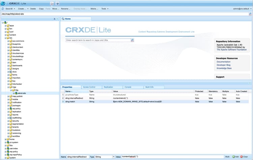The image size is (253, 160).
Task: Click the property Value input field
Action: (172, 157)
